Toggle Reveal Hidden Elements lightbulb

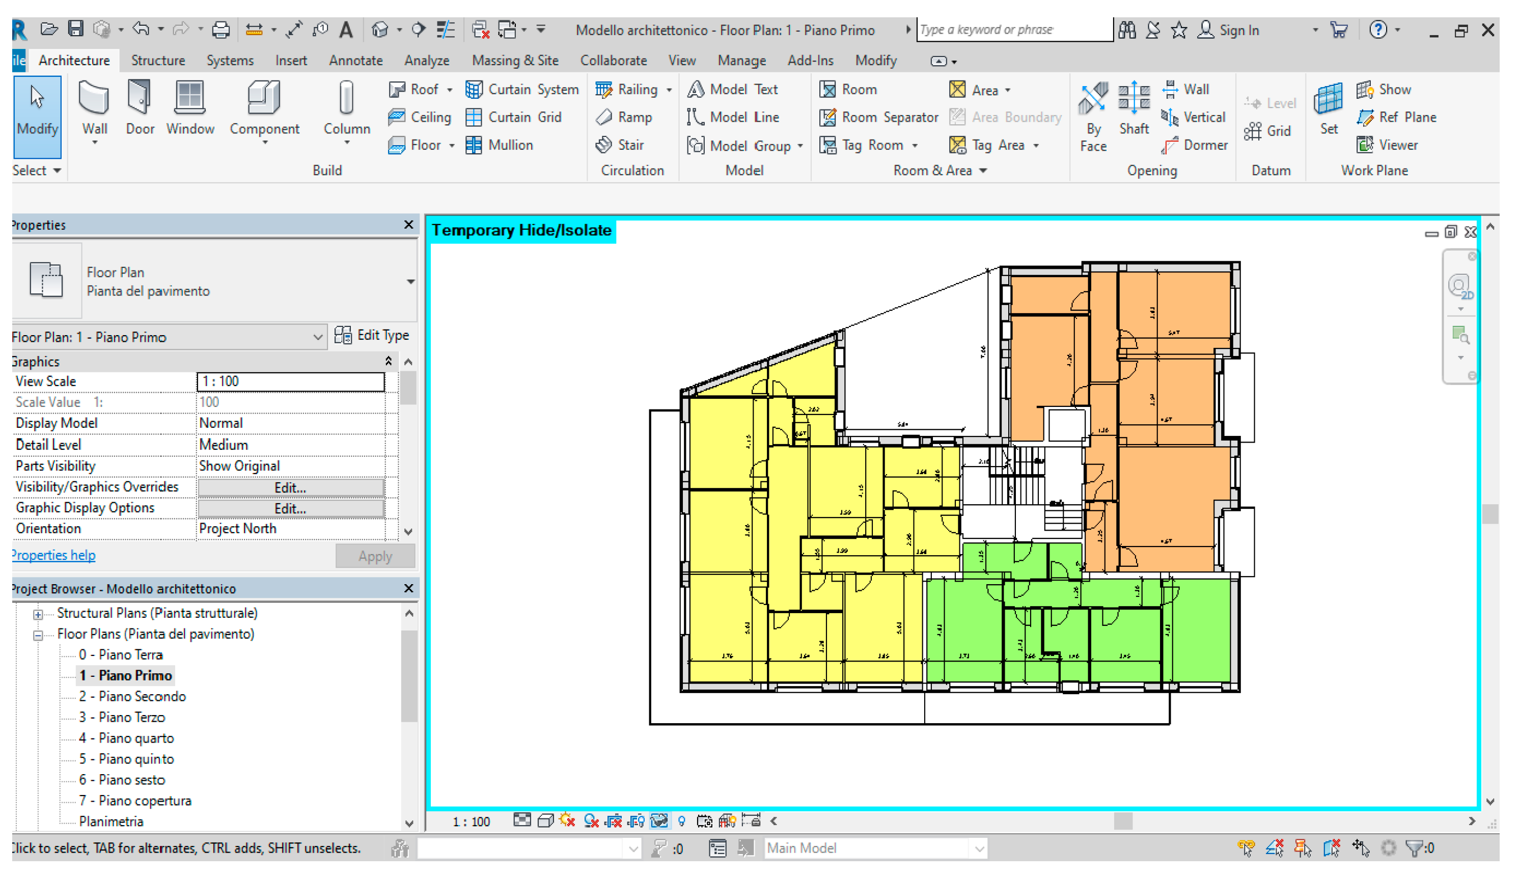[x=681, y=821]
